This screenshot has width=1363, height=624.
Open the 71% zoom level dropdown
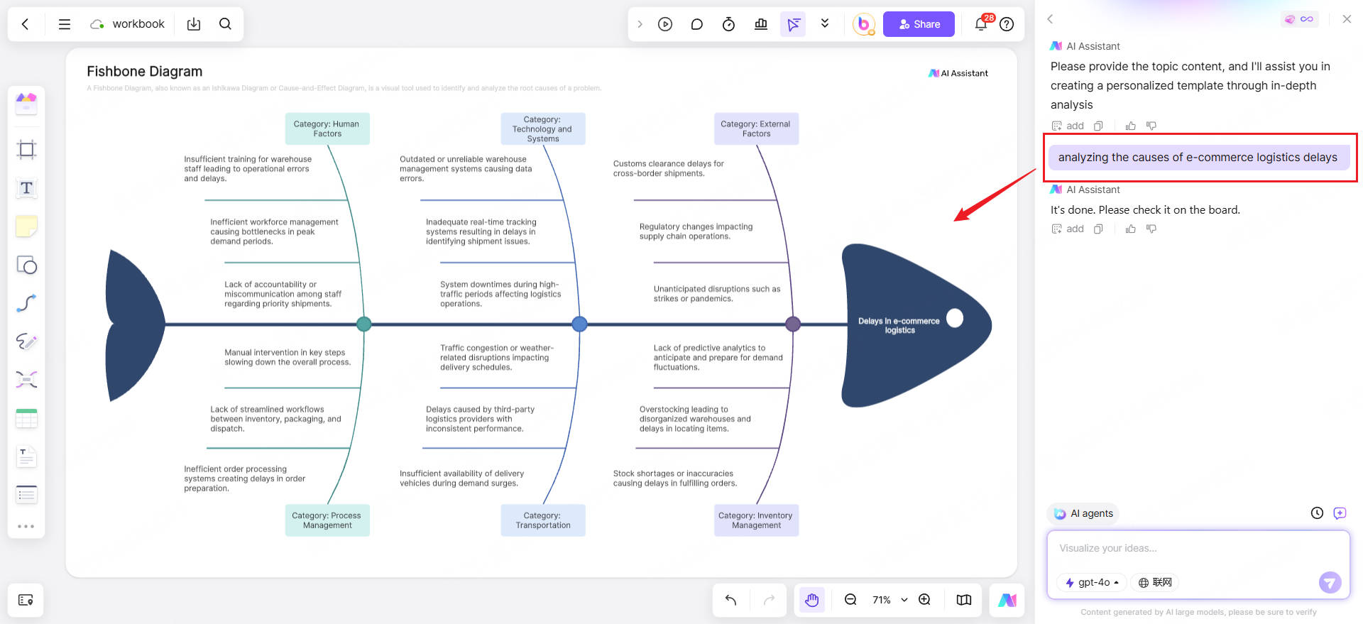[x=889, y=600]
